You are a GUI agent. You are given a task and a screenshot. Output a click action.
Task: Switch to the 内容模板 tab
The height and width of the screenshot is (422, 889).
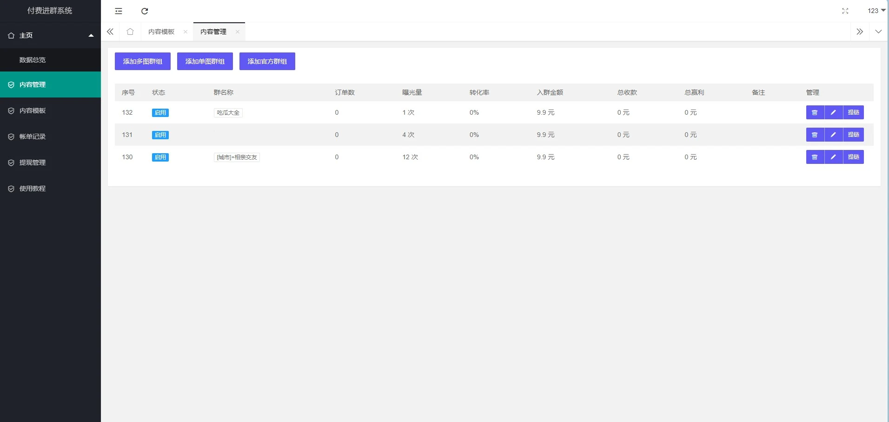[161, 32]
